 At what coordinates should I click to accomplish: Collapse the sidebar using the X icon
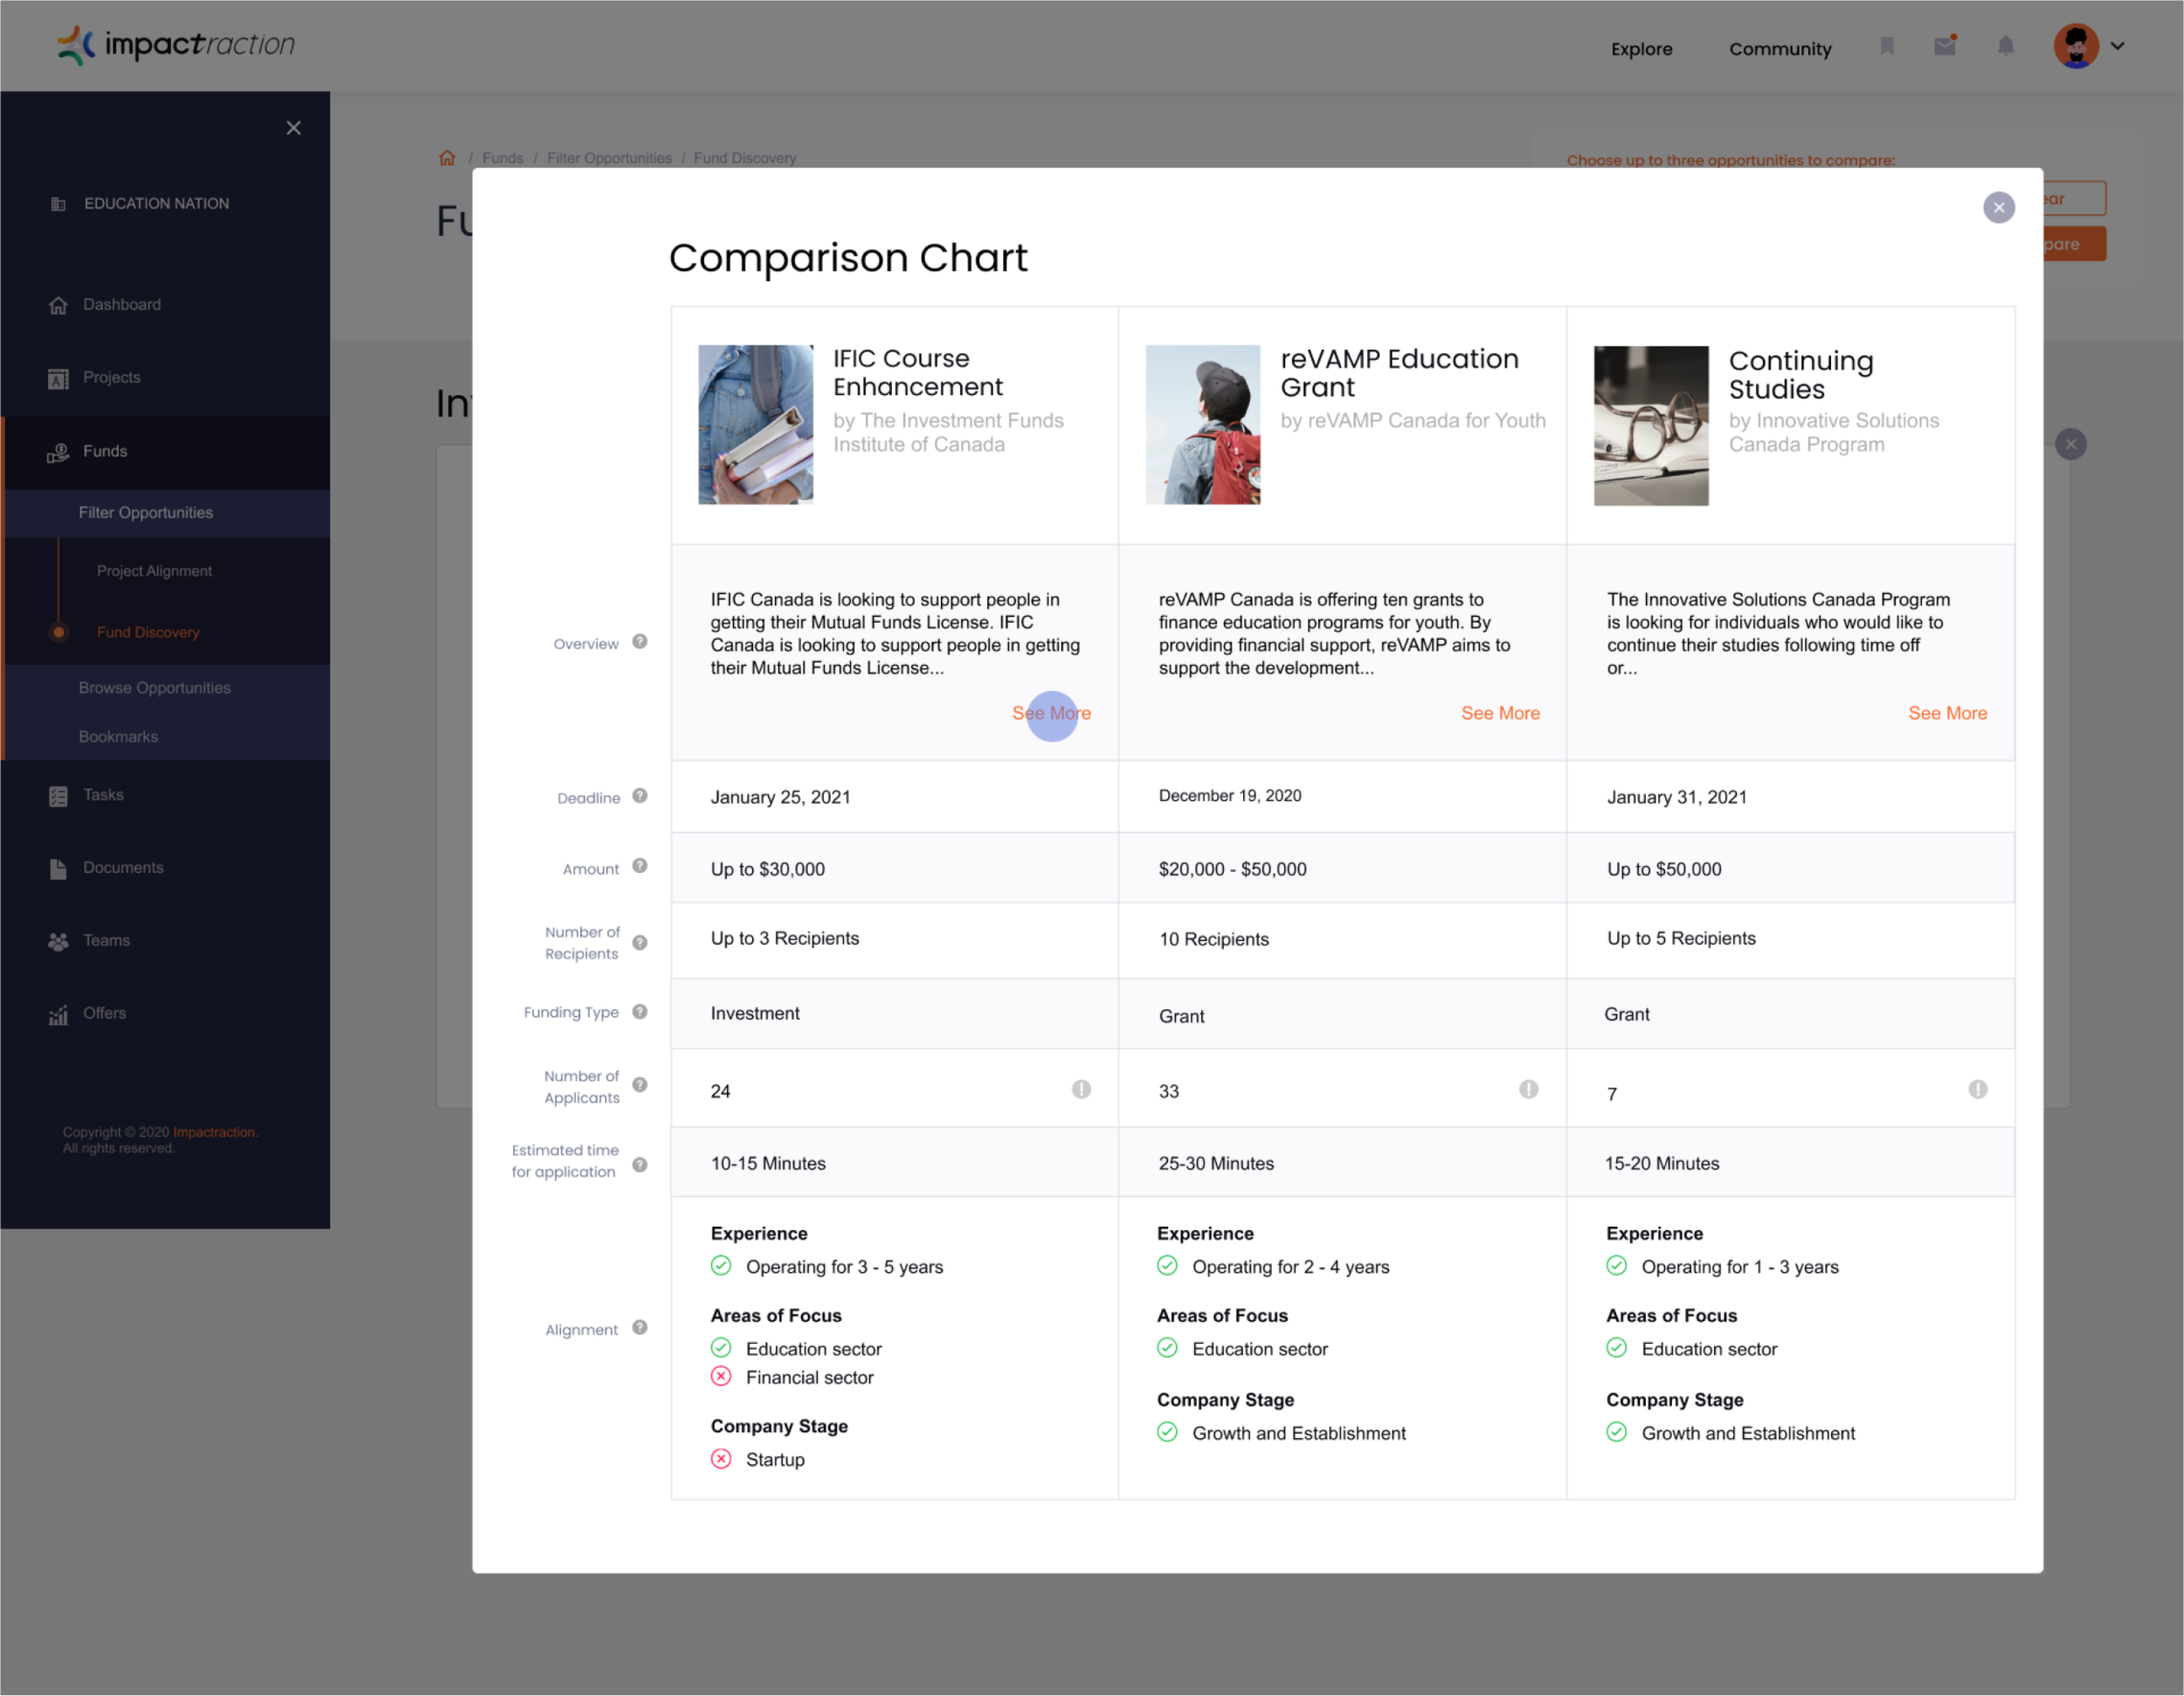pos(293,128)
